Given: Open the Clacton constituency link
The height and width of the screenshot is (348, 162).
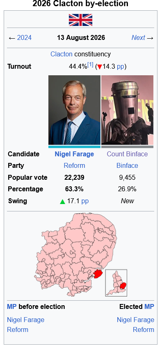Looking at the screenshot, I should pyautogui.click(x=61, y=54).
